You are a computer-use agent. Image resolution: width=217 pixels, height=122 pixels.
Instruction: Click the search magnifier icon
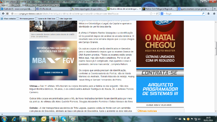tap(203, 14)
